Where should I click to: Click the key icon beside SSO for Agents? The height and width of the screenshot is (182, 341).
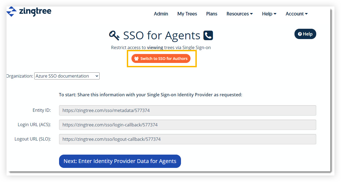[x=114, y=35]
